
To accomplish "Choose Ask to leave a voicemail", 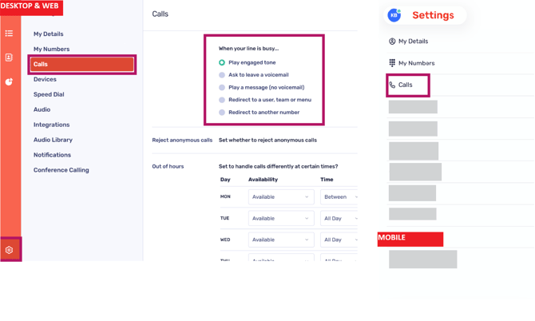I will 222,75.
